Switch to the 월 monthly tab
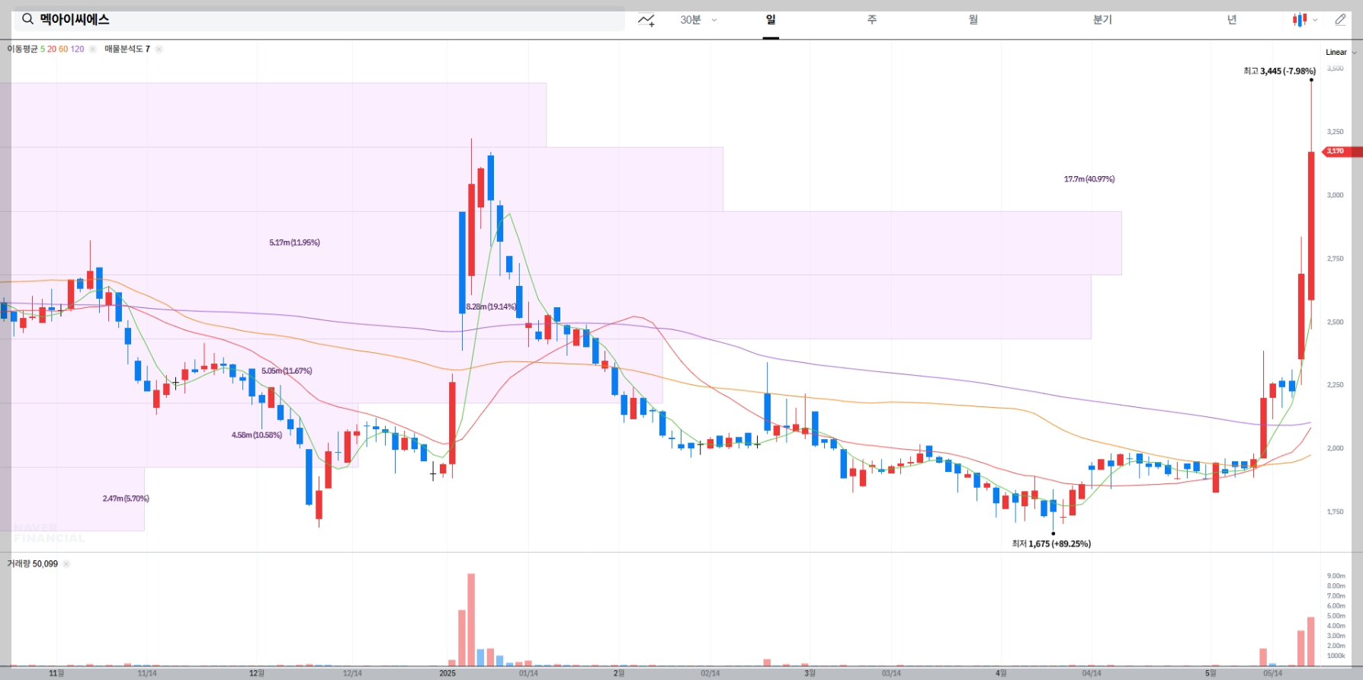Screen dimensions: 1363x680 tap(973, 20)
